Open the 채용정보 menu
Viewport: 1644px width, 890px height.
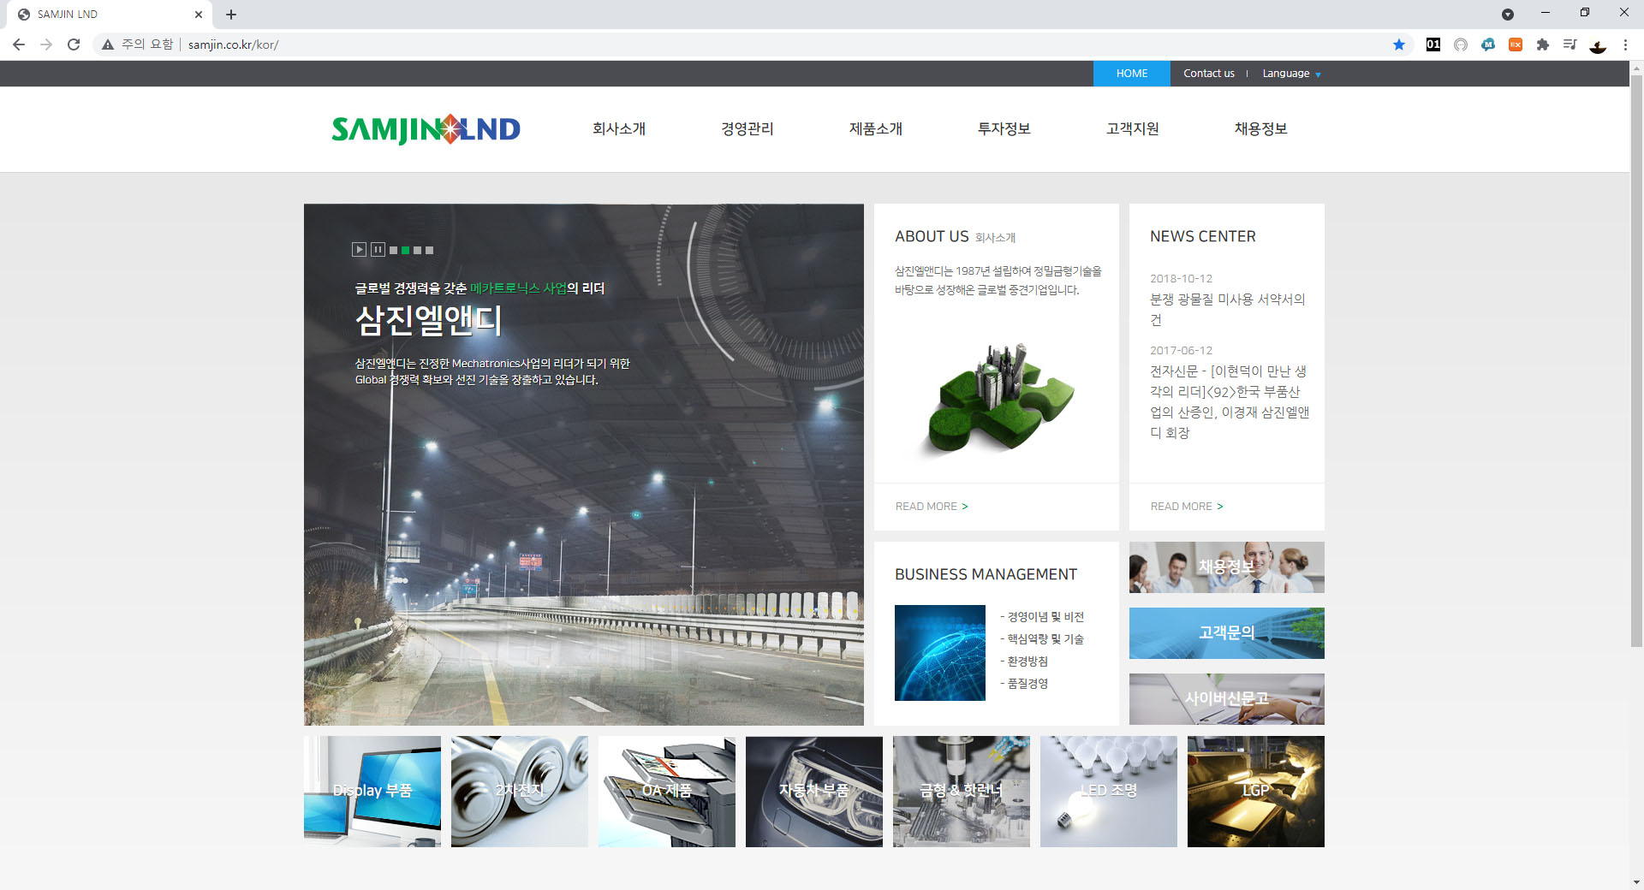pyautogui.click(x=1261, y=128)
